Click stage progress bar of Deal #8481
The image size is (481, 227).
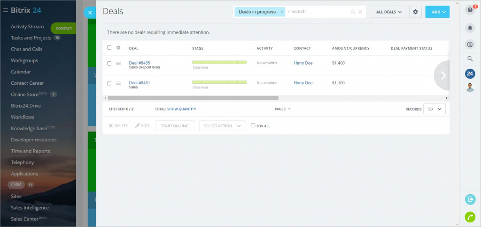click(x=219, y=82)
